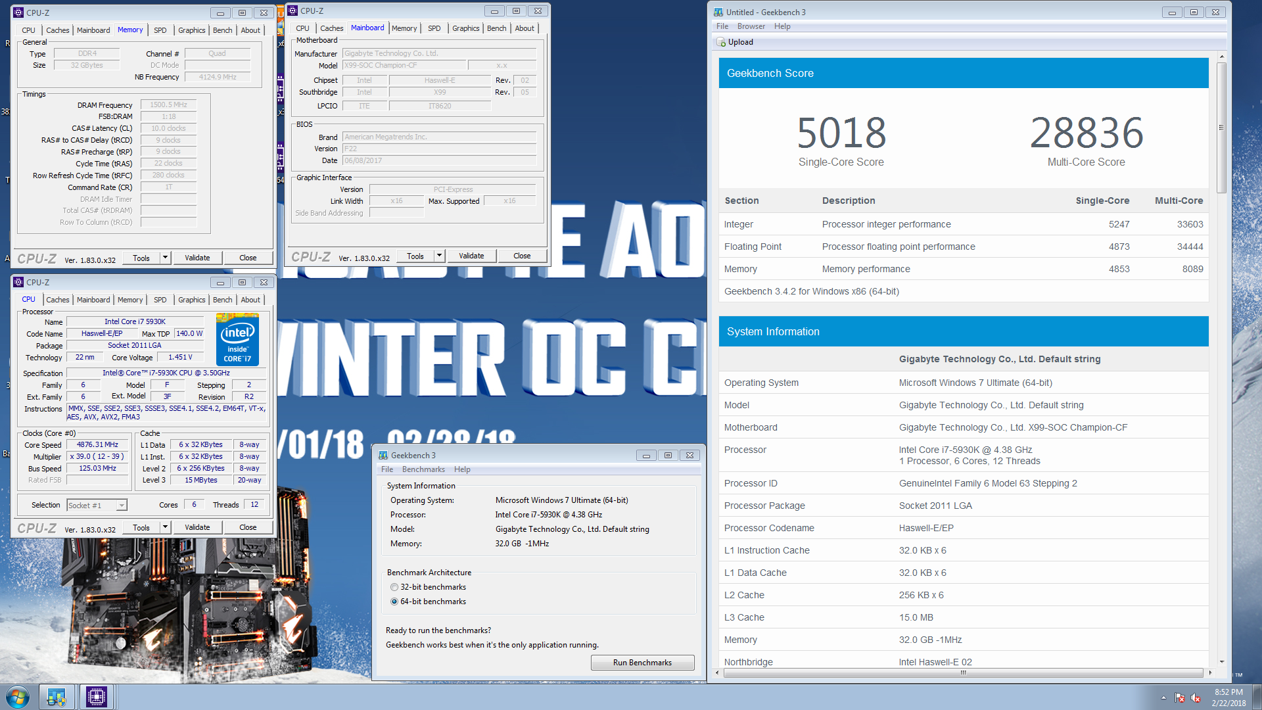Click the Upload icon in Geekbench results
Viewport: 1262px width, 710px height.
[x=721, y=42]
